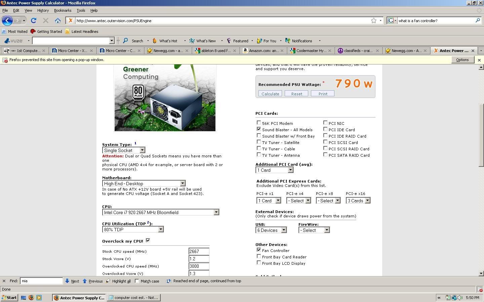Open the Bookmarks menu
Viewport: 484px width, 302px height.
[x=63, y=10]
